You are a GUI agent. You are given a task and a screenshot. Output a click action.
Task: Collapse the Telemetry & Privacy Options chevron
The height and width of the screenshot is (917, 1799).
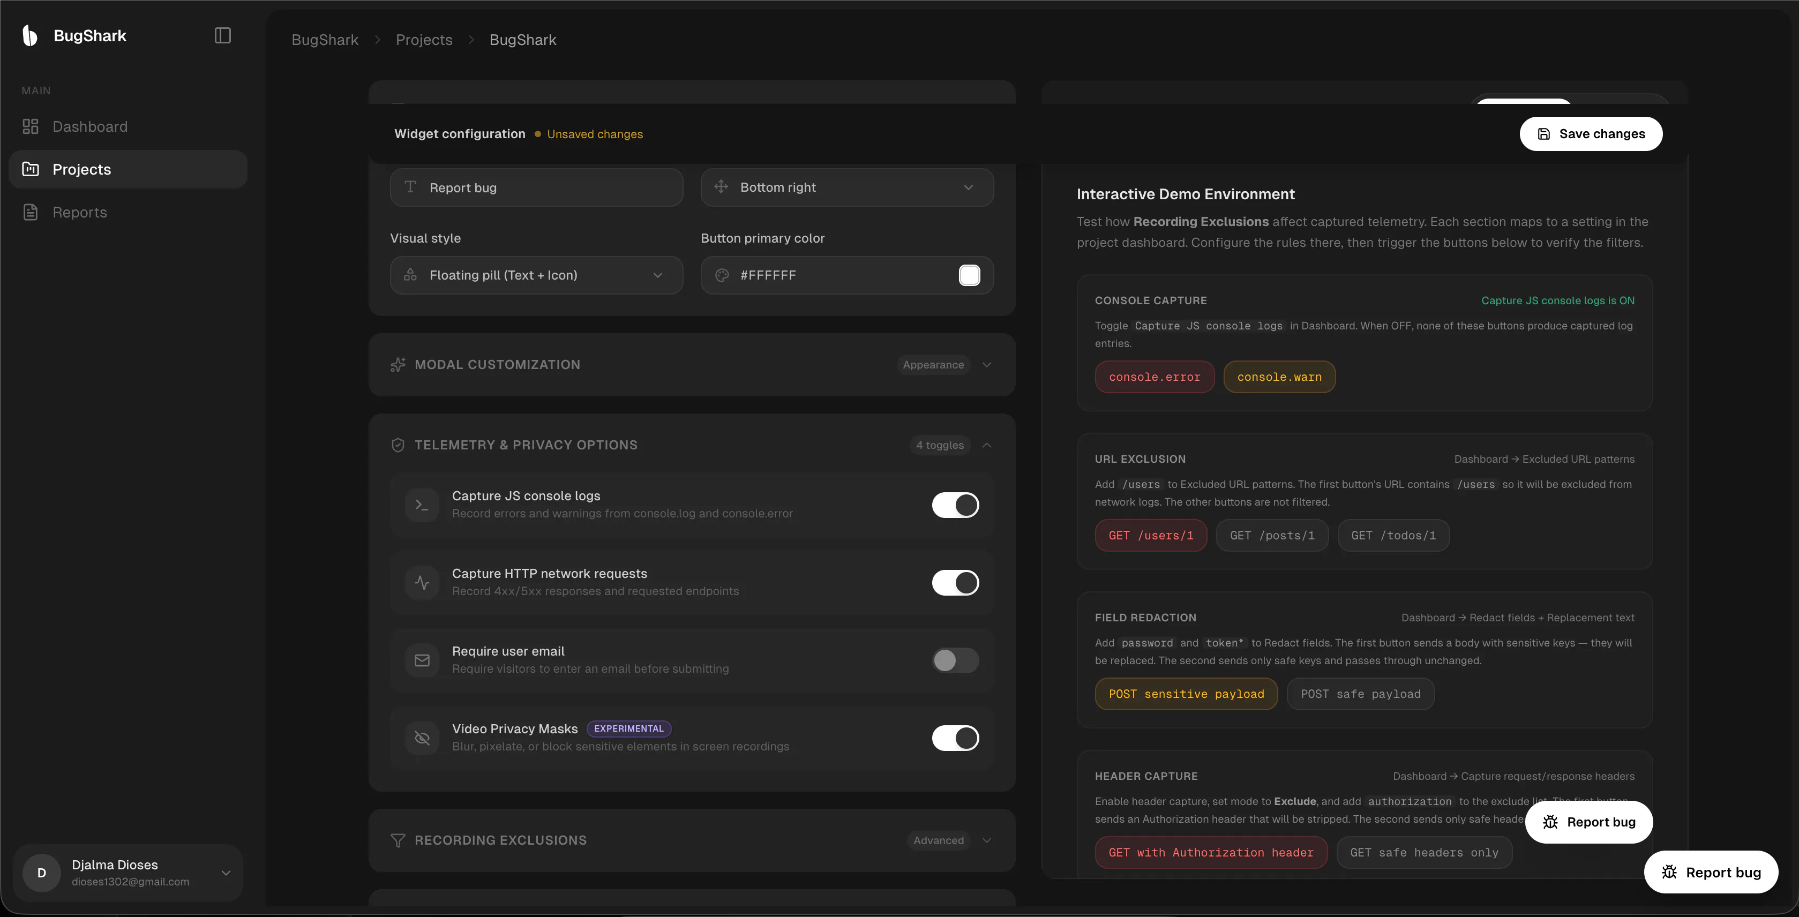pos(987,445)
